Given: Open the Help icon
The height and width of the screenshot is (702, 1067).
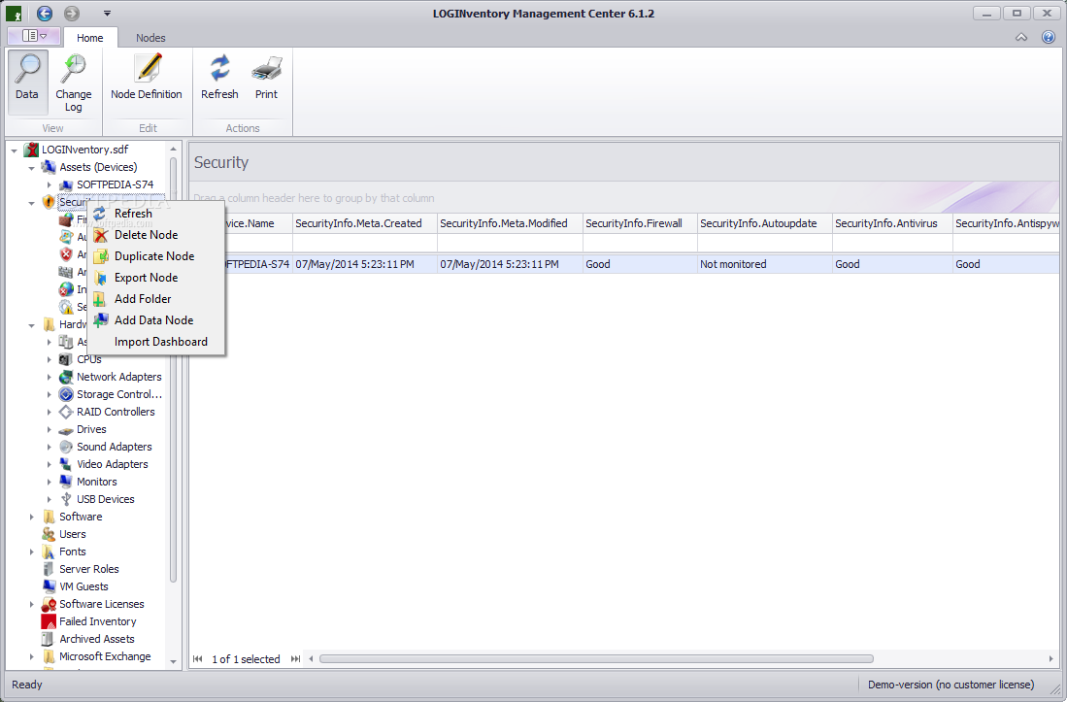Looking at the screenshot, I should [1048, 37].
